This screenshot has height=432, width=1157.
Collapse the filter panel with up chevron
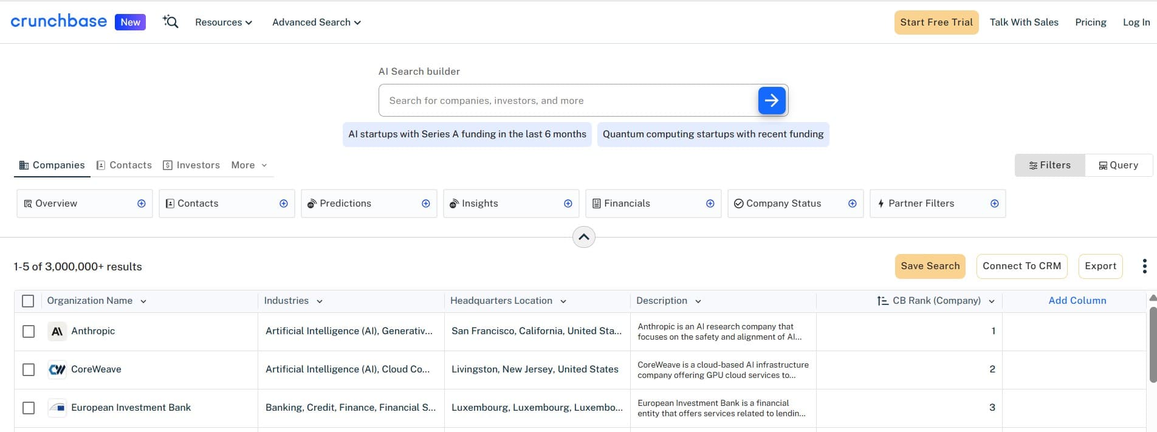(584, 237)
